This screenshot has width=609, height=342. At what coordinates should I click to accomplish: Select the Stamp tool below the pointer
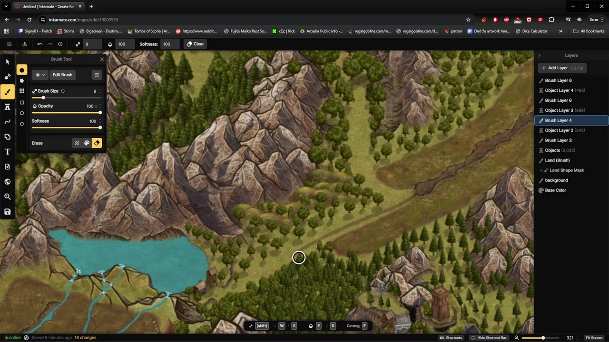[x=7, y=76]
